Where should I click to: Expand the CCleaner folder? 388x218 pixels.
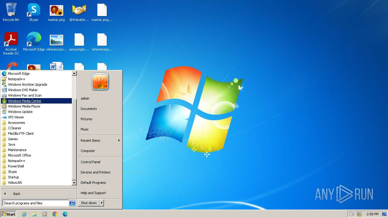36,128
